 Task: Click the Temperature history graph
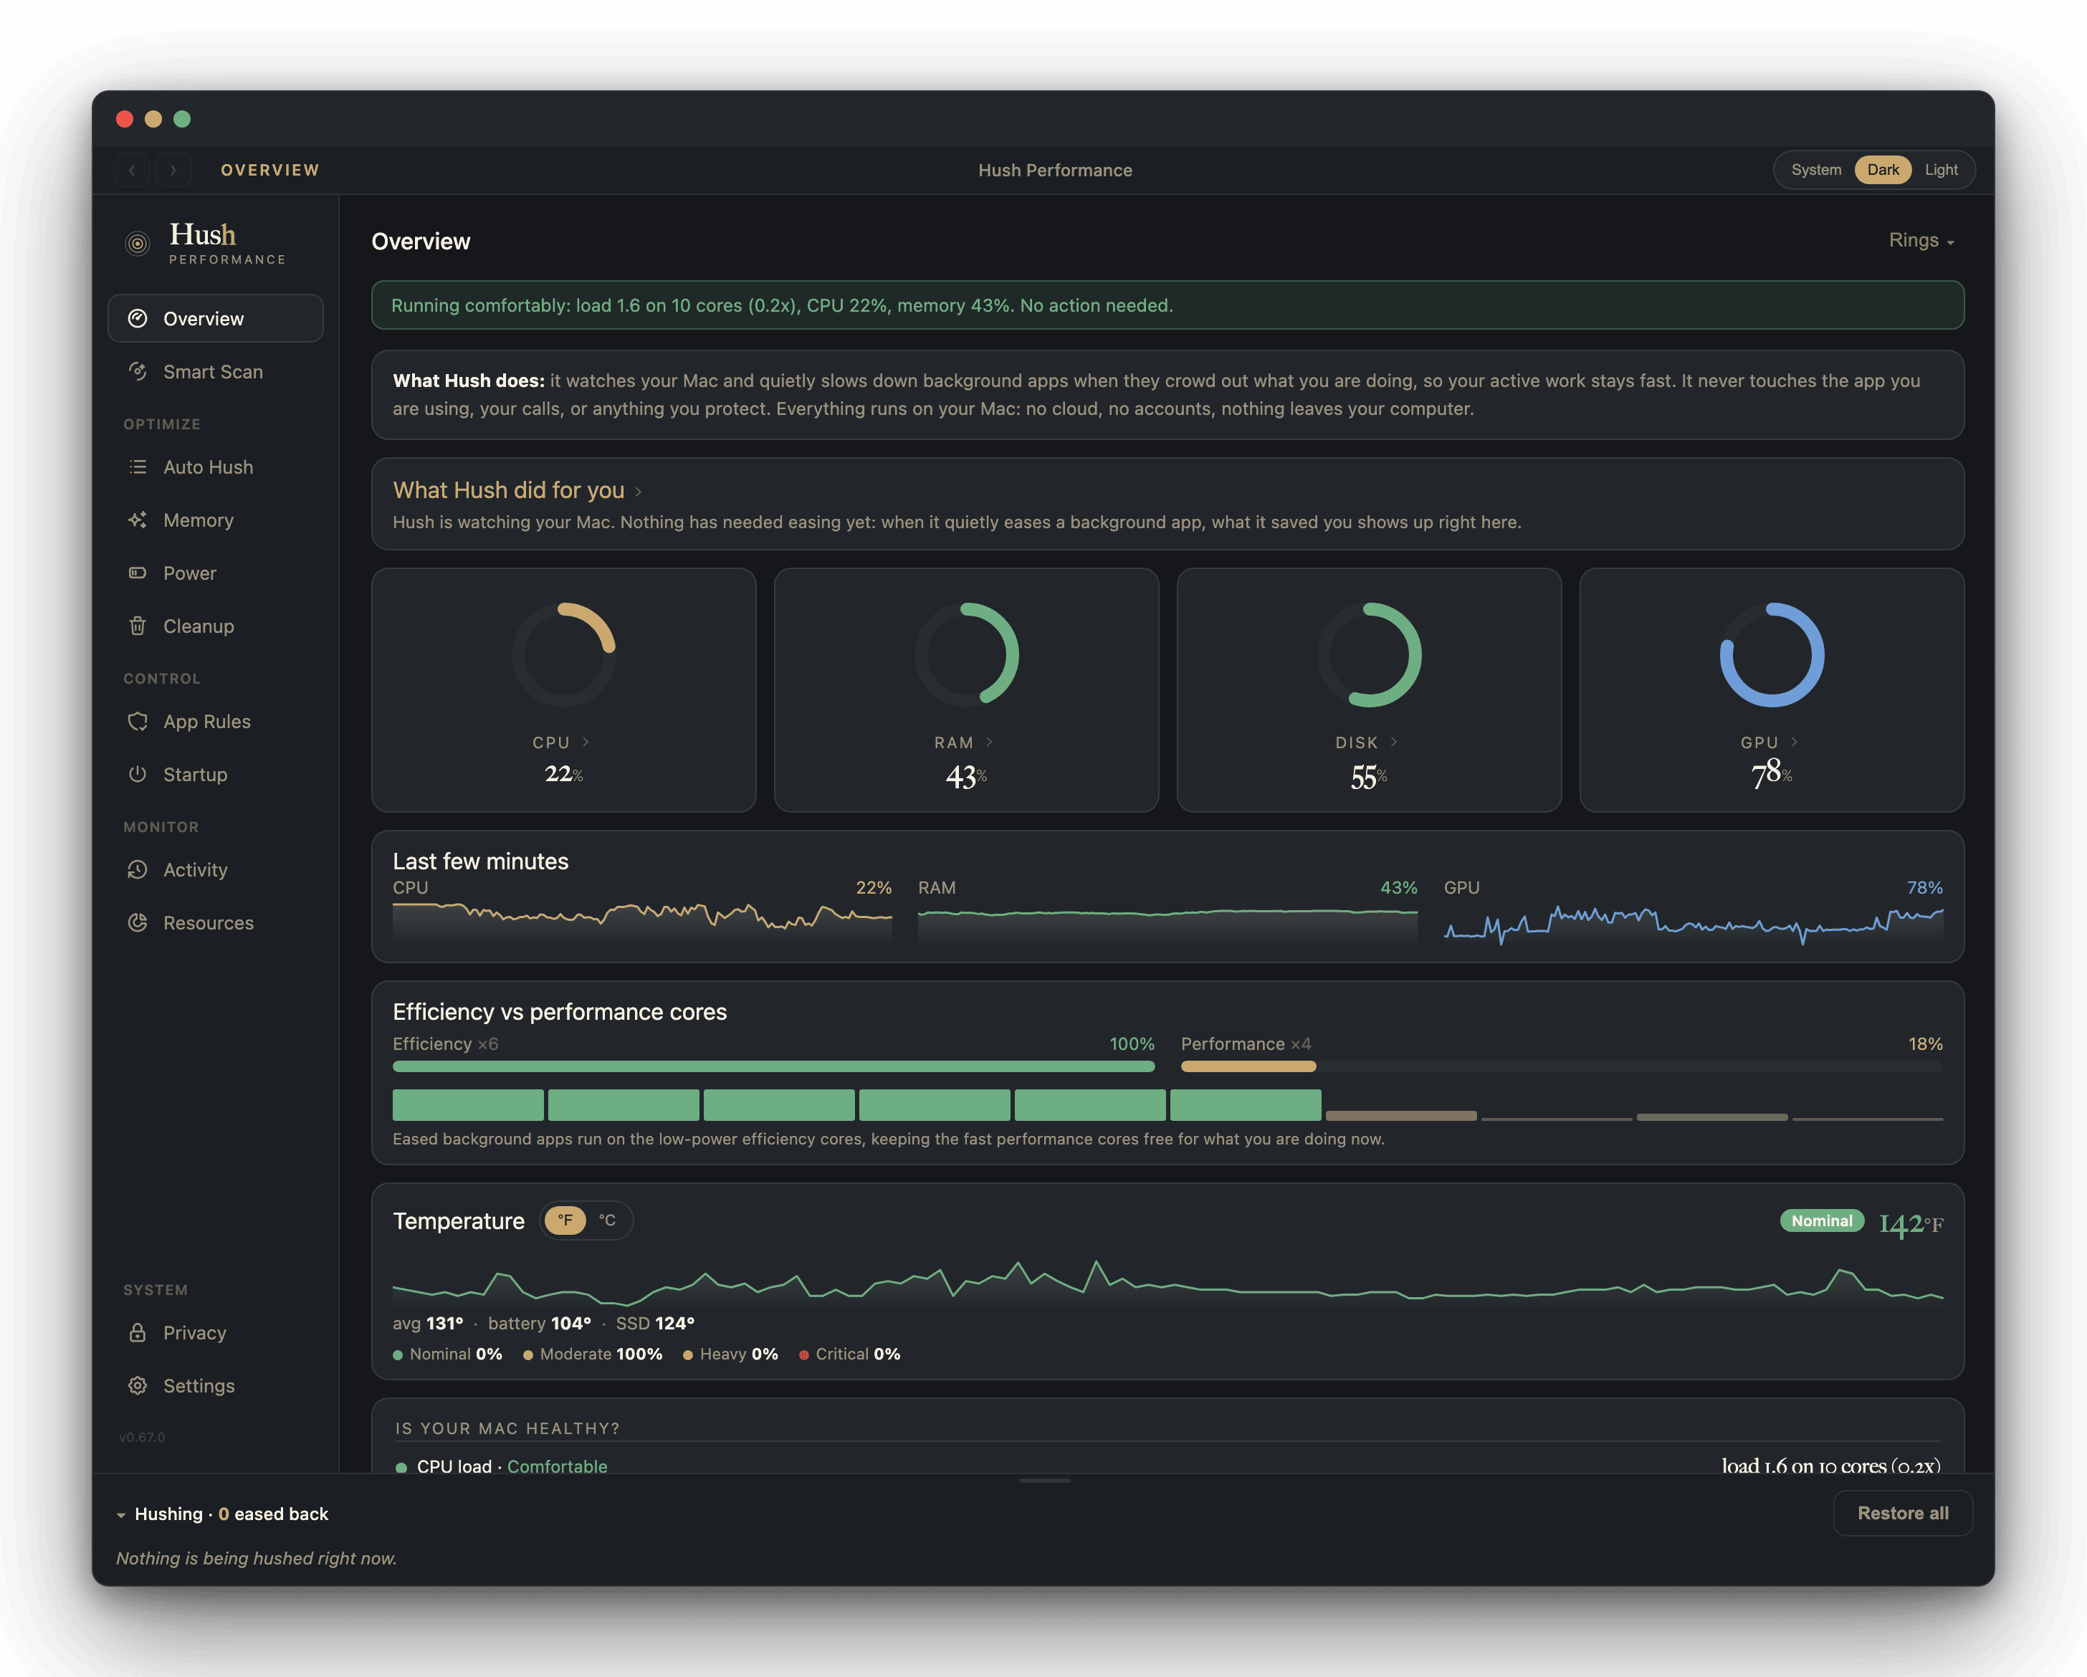pos(1167,1282)
